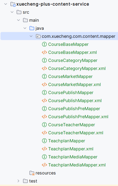Open the TeachplanMediaMapper.xml file name
Screen dimensions: 118x186
tap(77, 165)
